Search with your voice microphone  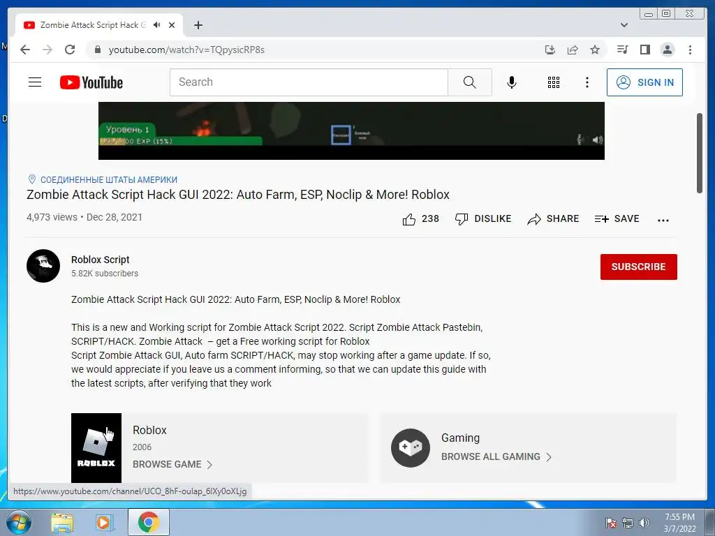point(512,82)
